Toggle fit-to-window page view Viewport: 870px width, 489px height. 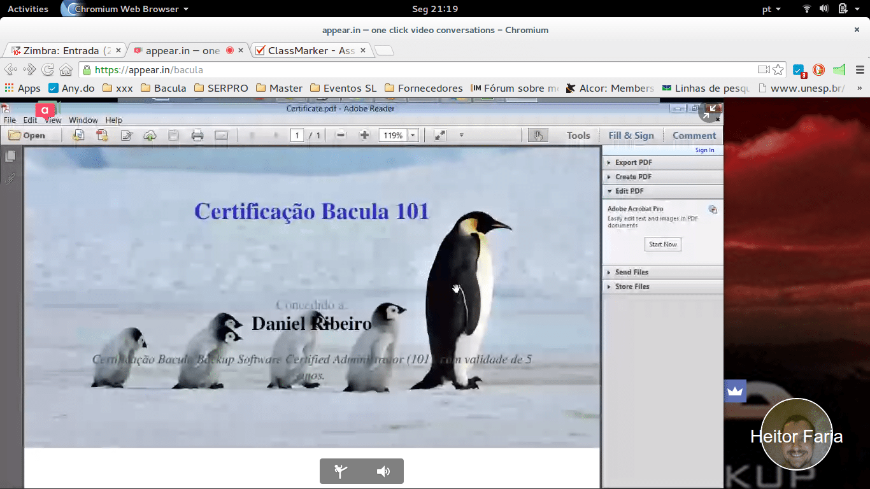pyautogui.click(x=438, y=135)
